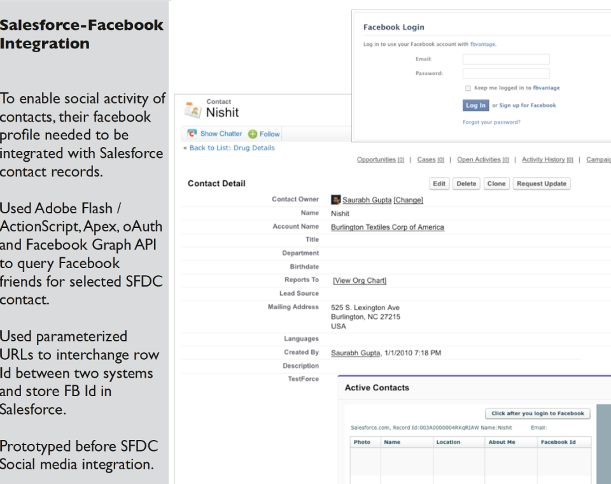Click the About Me column header

(511, 442)
